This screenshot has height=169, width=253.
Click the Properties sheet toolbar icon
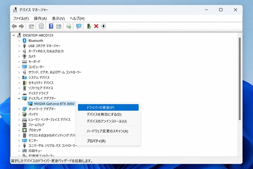41,26
